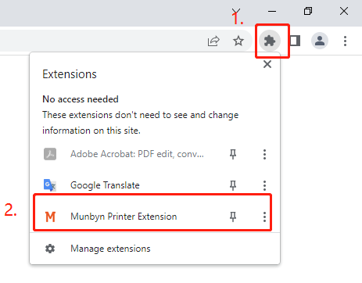Open the Chrome three-dot main menu
This screenshot has height=283, width=362.
tap(345, 41)
